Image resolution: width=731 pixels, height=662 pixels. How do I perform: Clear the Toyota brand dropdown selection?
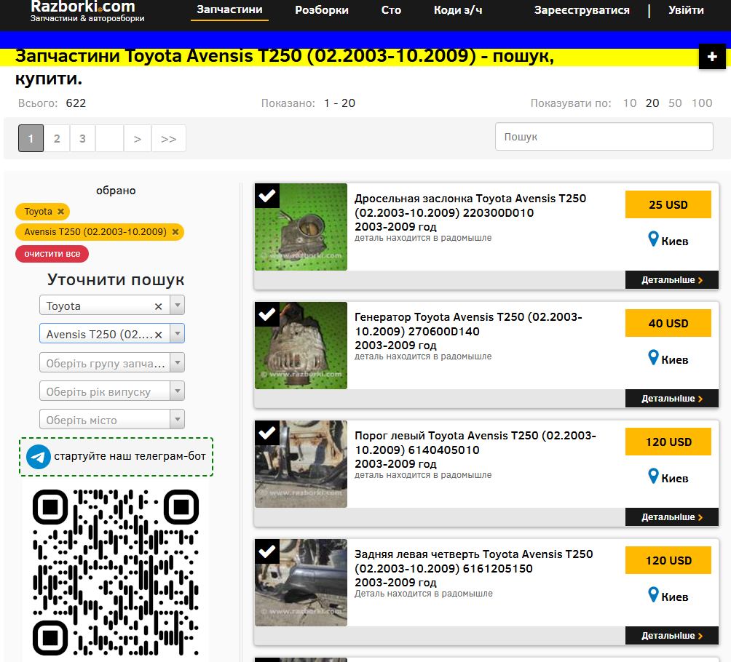tap(159, 306)
